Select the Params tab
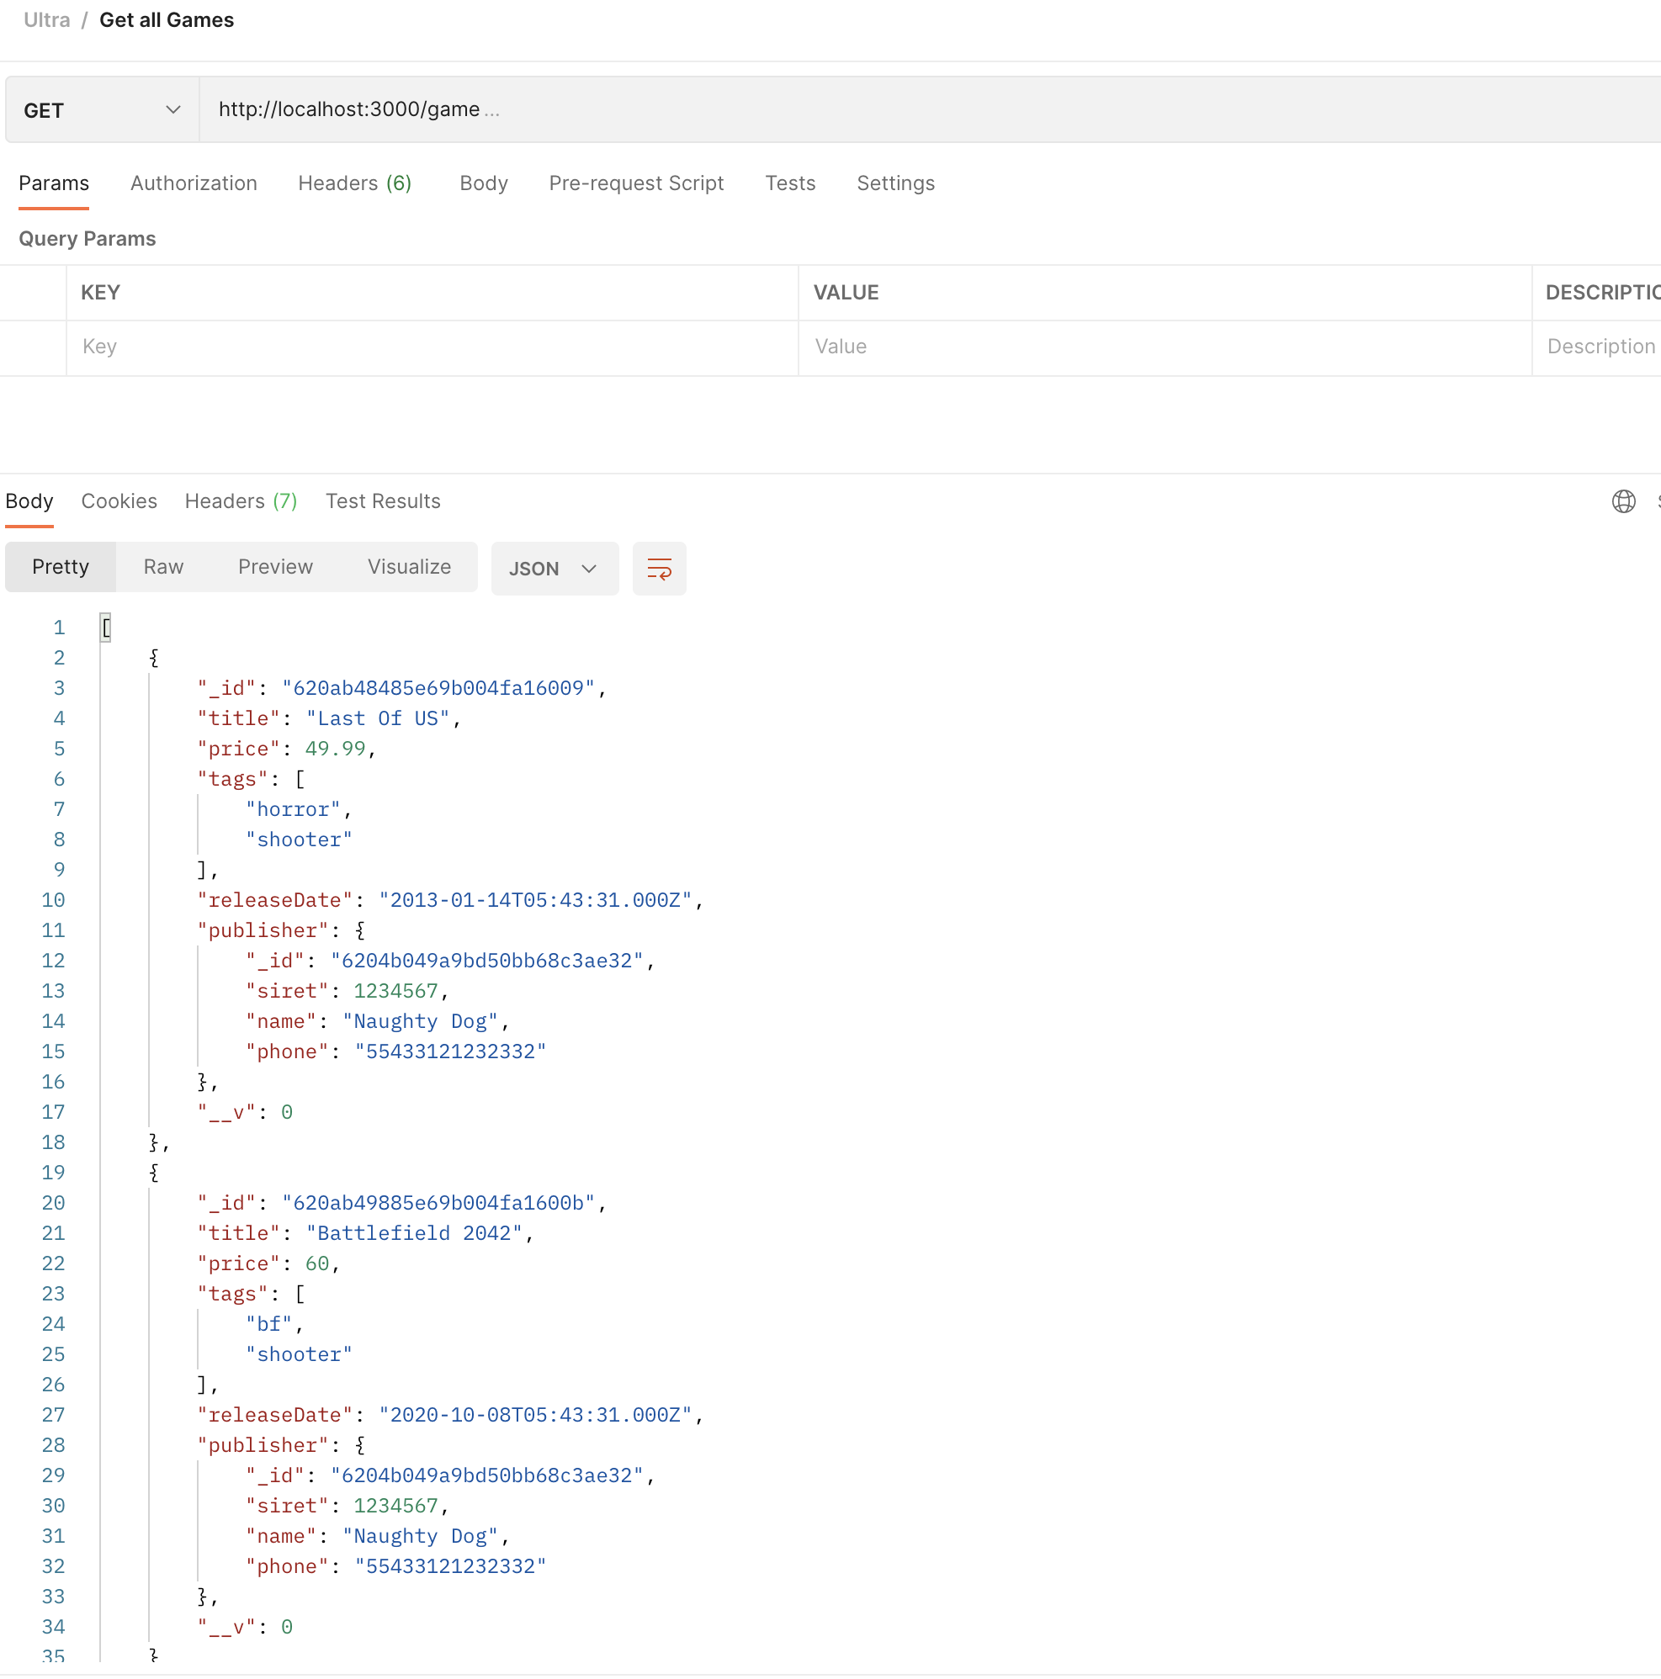1661x1679 pixels. (x=54, y=183)
